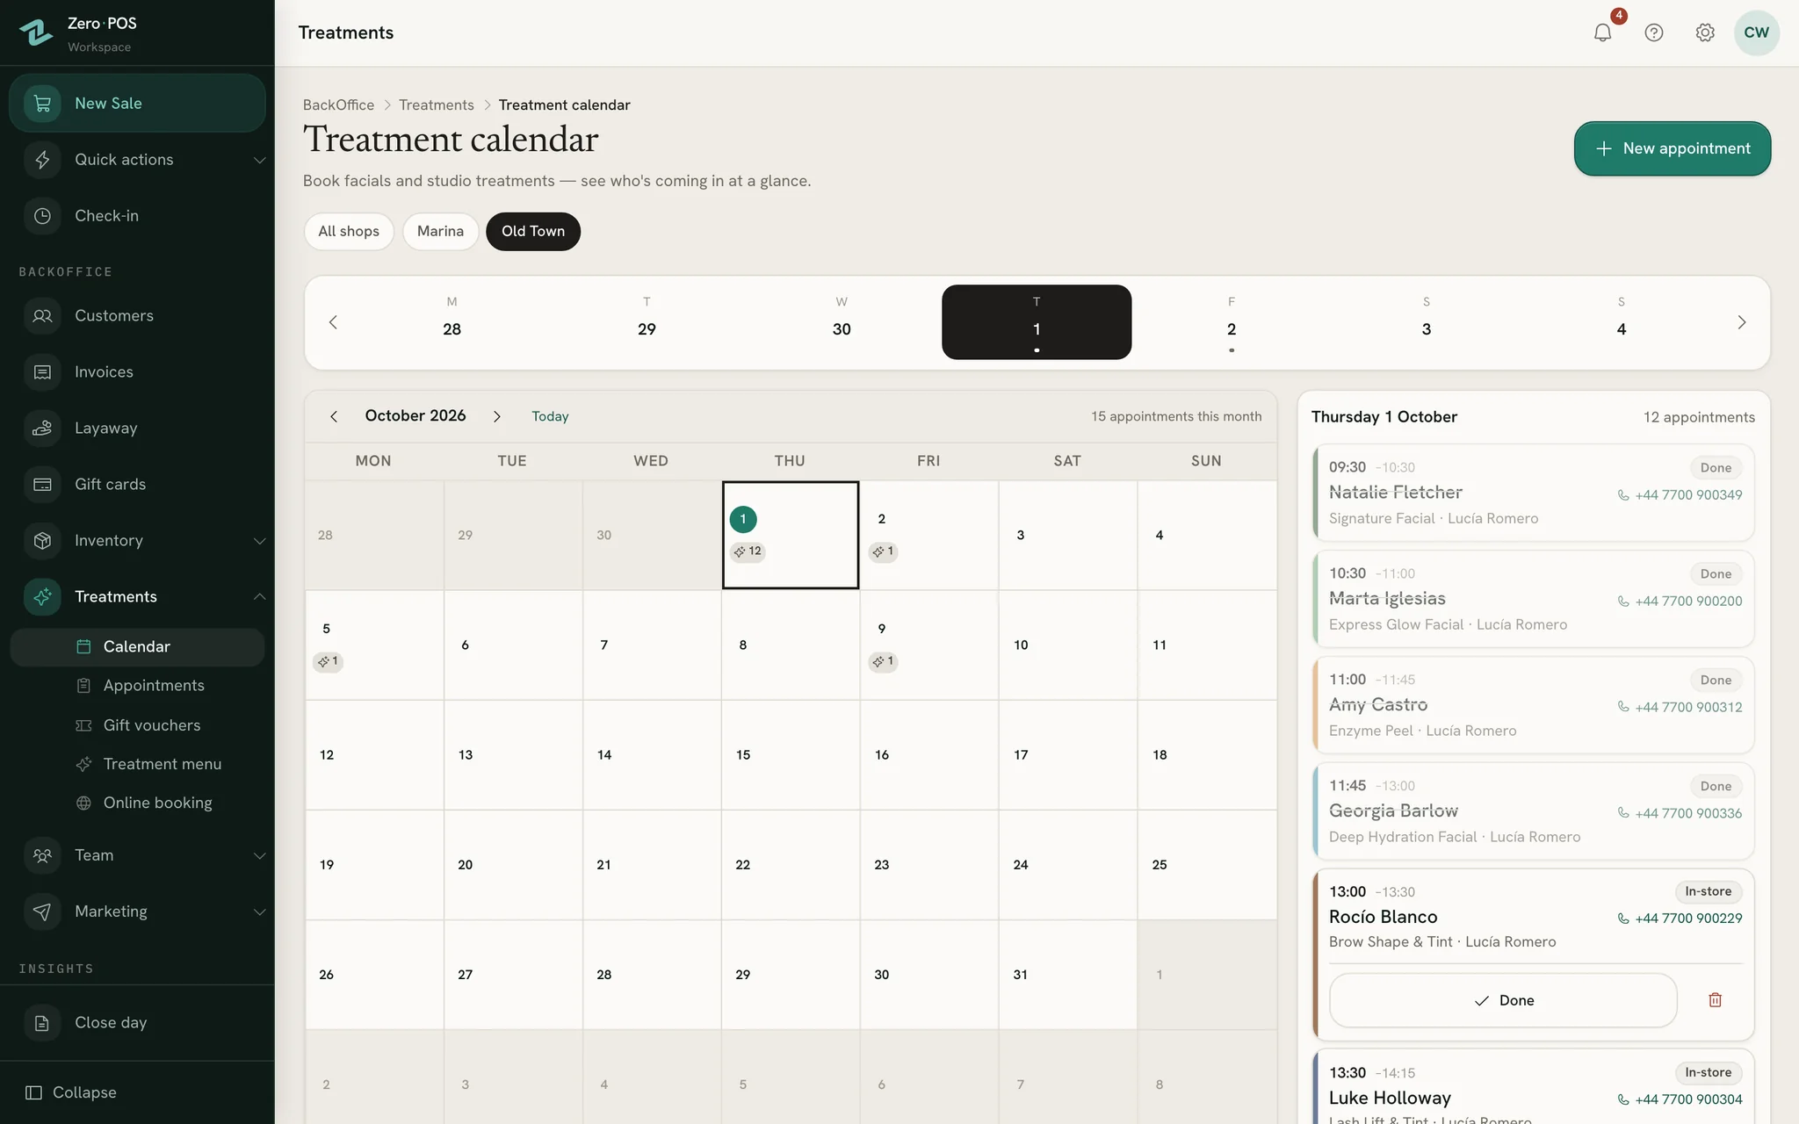The image size is (1799, 1124).
Task: Expand Inventory section
Action: point(137,540)
